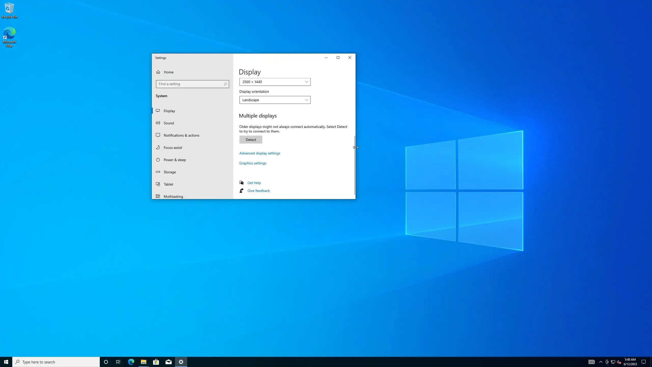Show hidden system tray icons chevron
The image size is (652, 367).
click(601, 362)
